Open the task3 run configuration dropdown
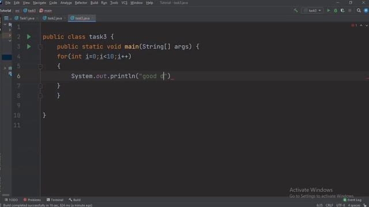The height and width of the screenshot is (207, 369). [x=312, y=10]
